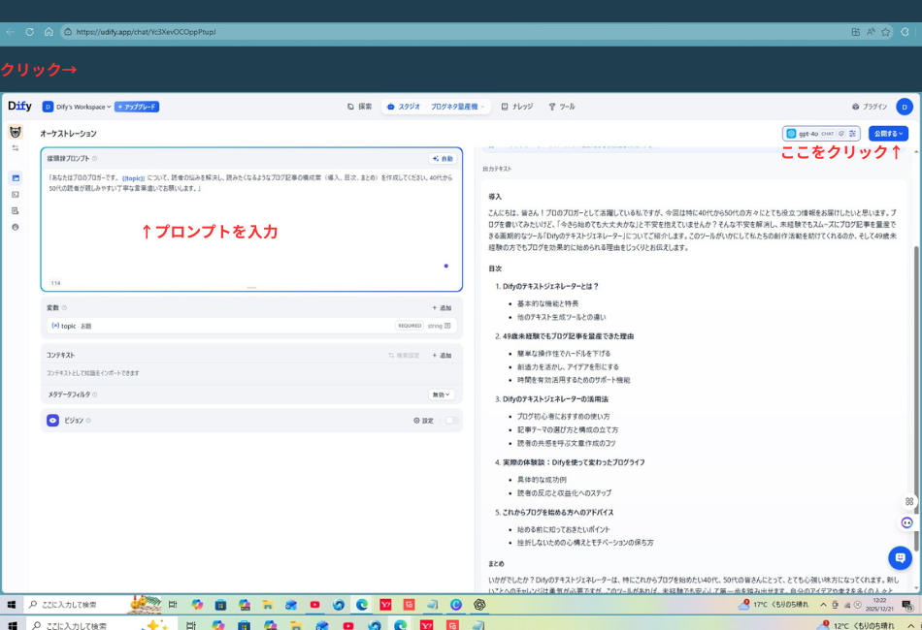Open the model parameter tuning icon beside gpt-4o
Screen dimensions: 922x630
(854, 134)
